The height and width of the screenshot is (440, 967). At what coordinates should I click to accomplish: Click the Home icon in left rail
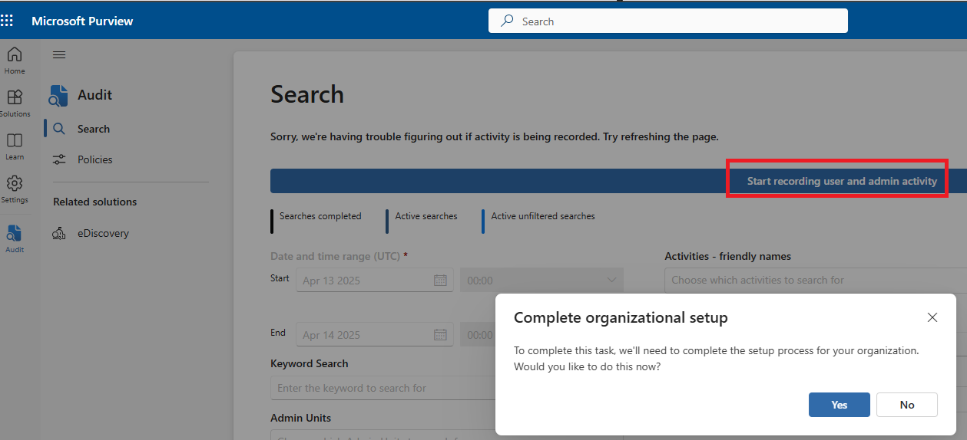pos(15,60)
